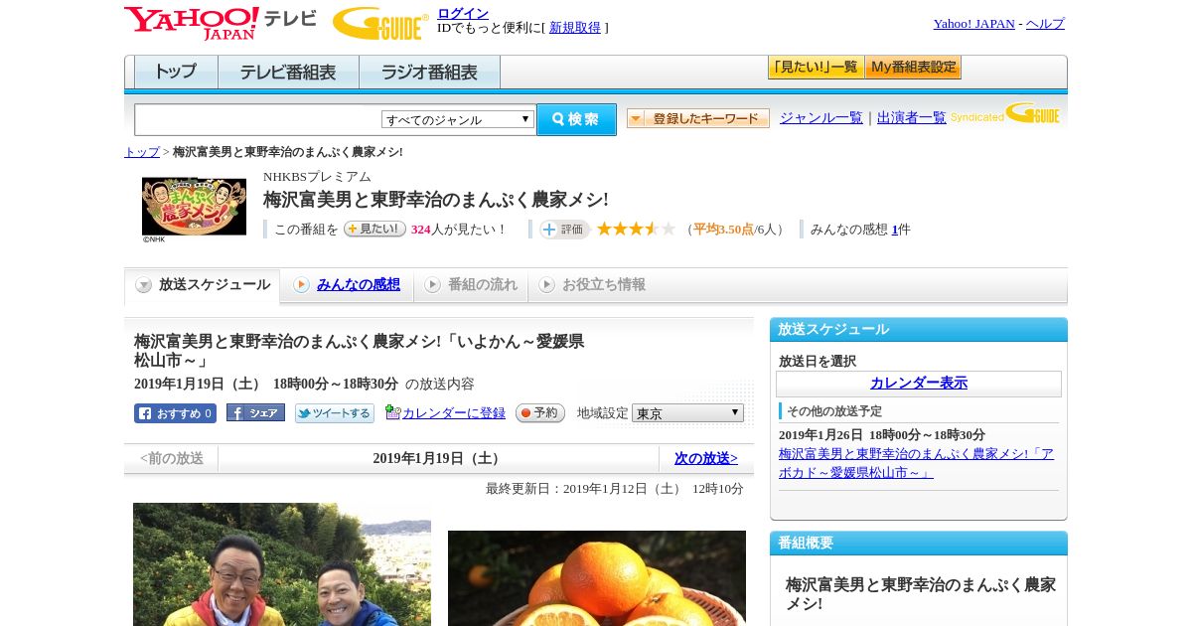Viewport: 1192px width, 626px height.
Task: Open the ヘルプ link
Action: tap(1045, 23)
